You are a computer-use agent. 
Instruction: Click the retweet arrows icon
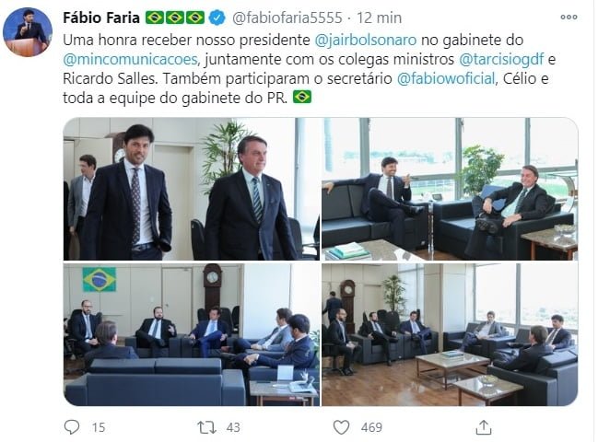tap(206, 427)
